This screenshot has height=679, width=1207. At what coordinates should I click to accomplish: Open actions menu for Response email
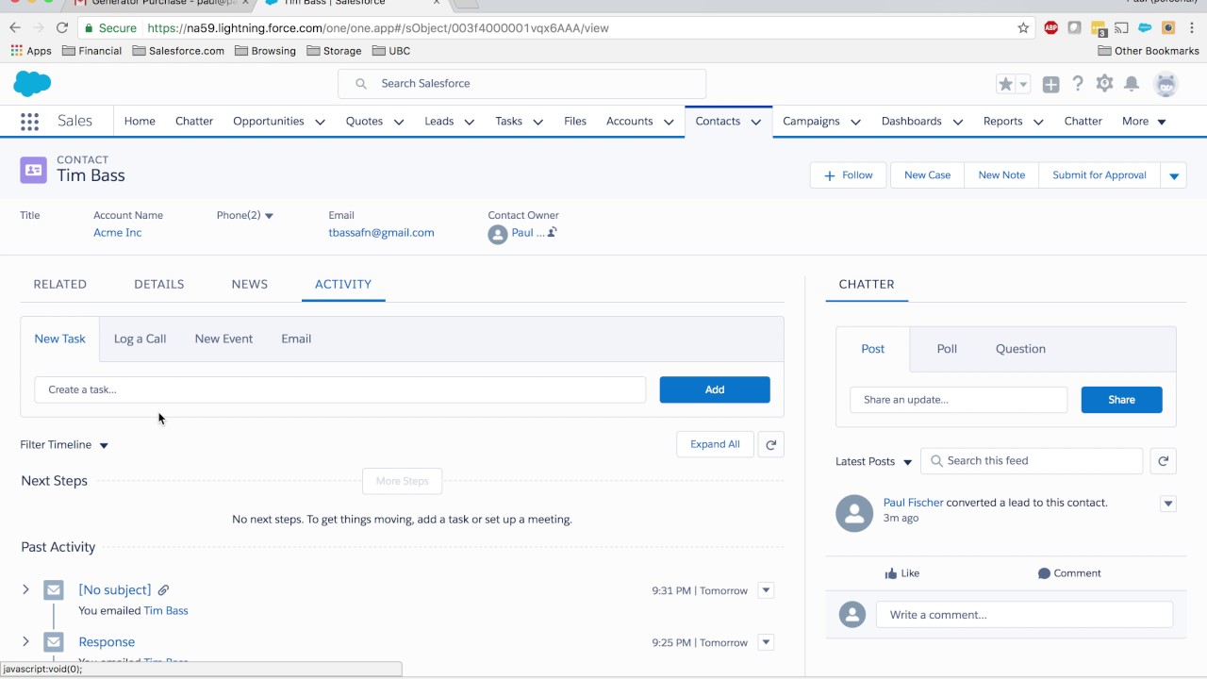tap(766, 642)
